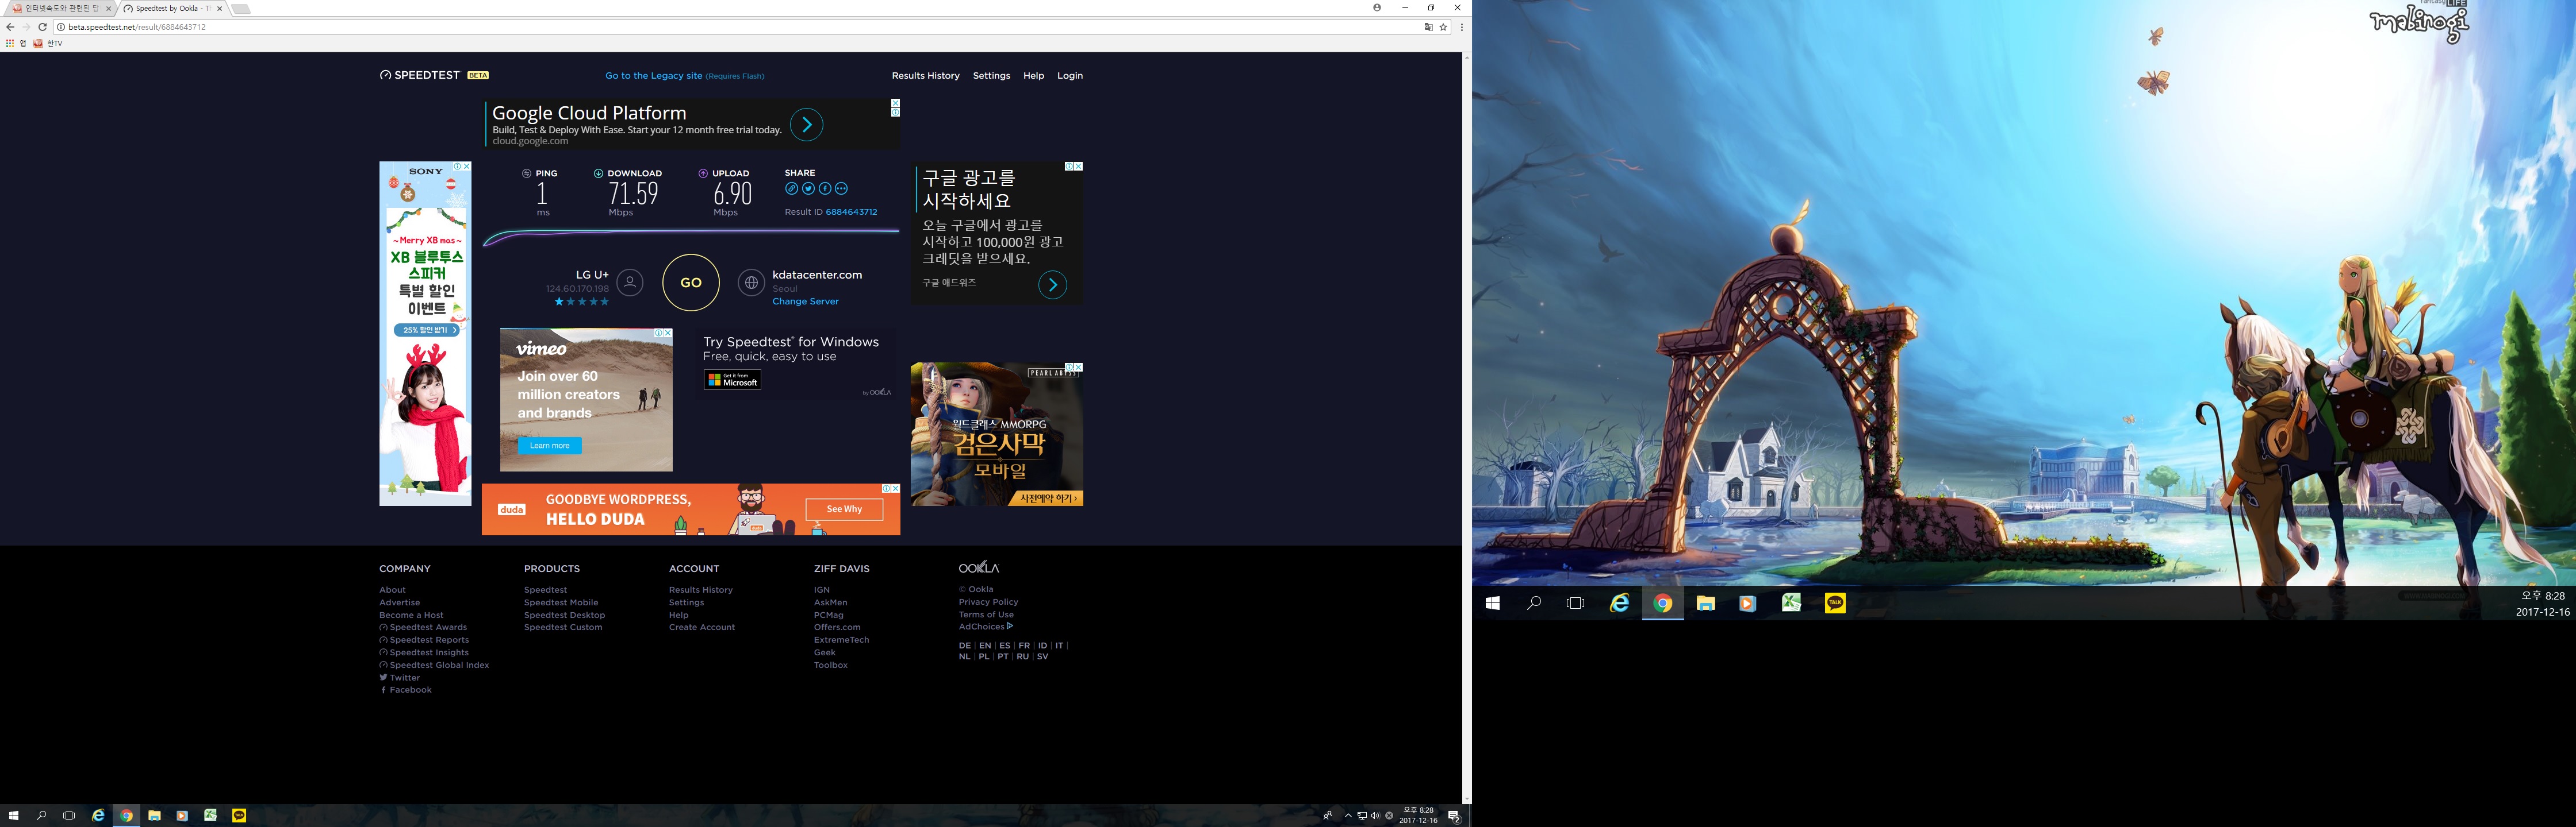Switch the site language to DE

click(964, 646)
